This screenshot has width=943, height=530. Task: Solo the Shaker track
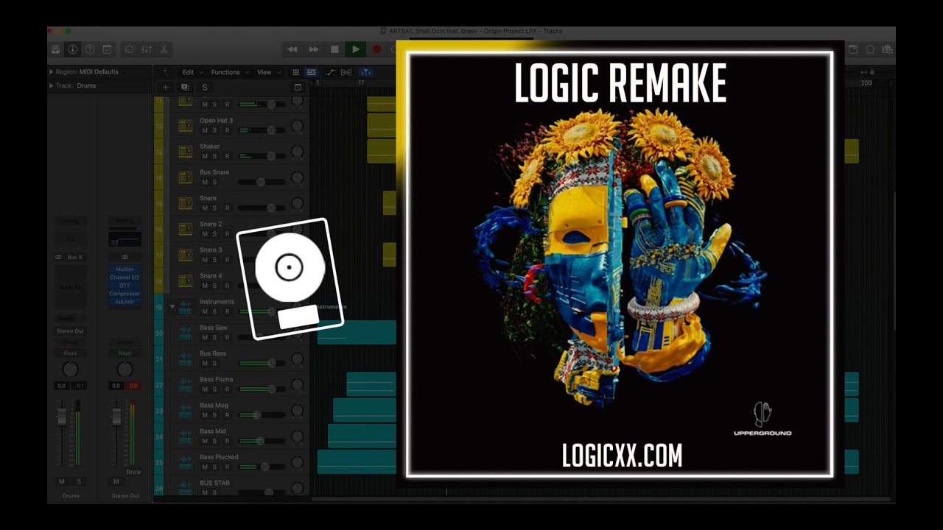(214, 156)
